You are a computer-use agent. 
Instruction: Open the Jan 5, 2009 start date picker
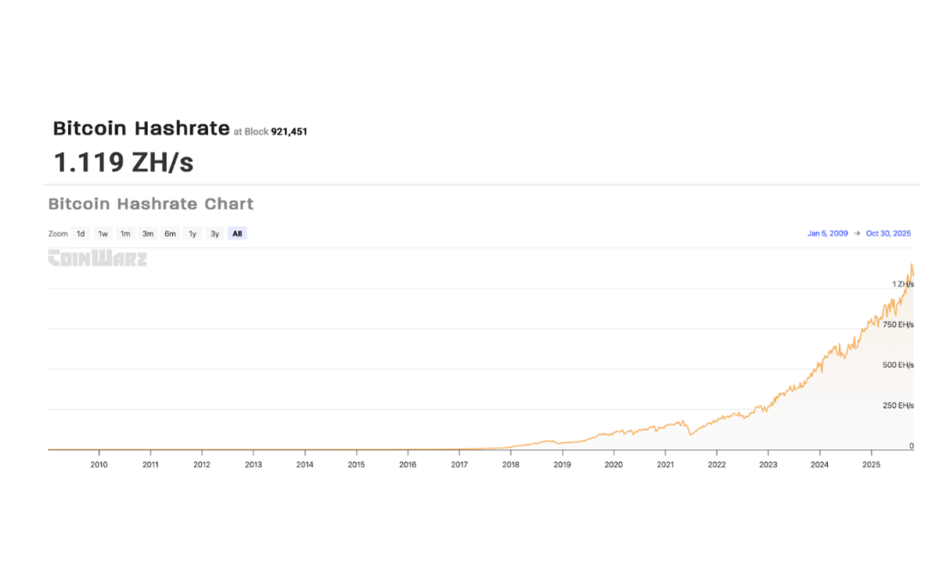(827, 233)
